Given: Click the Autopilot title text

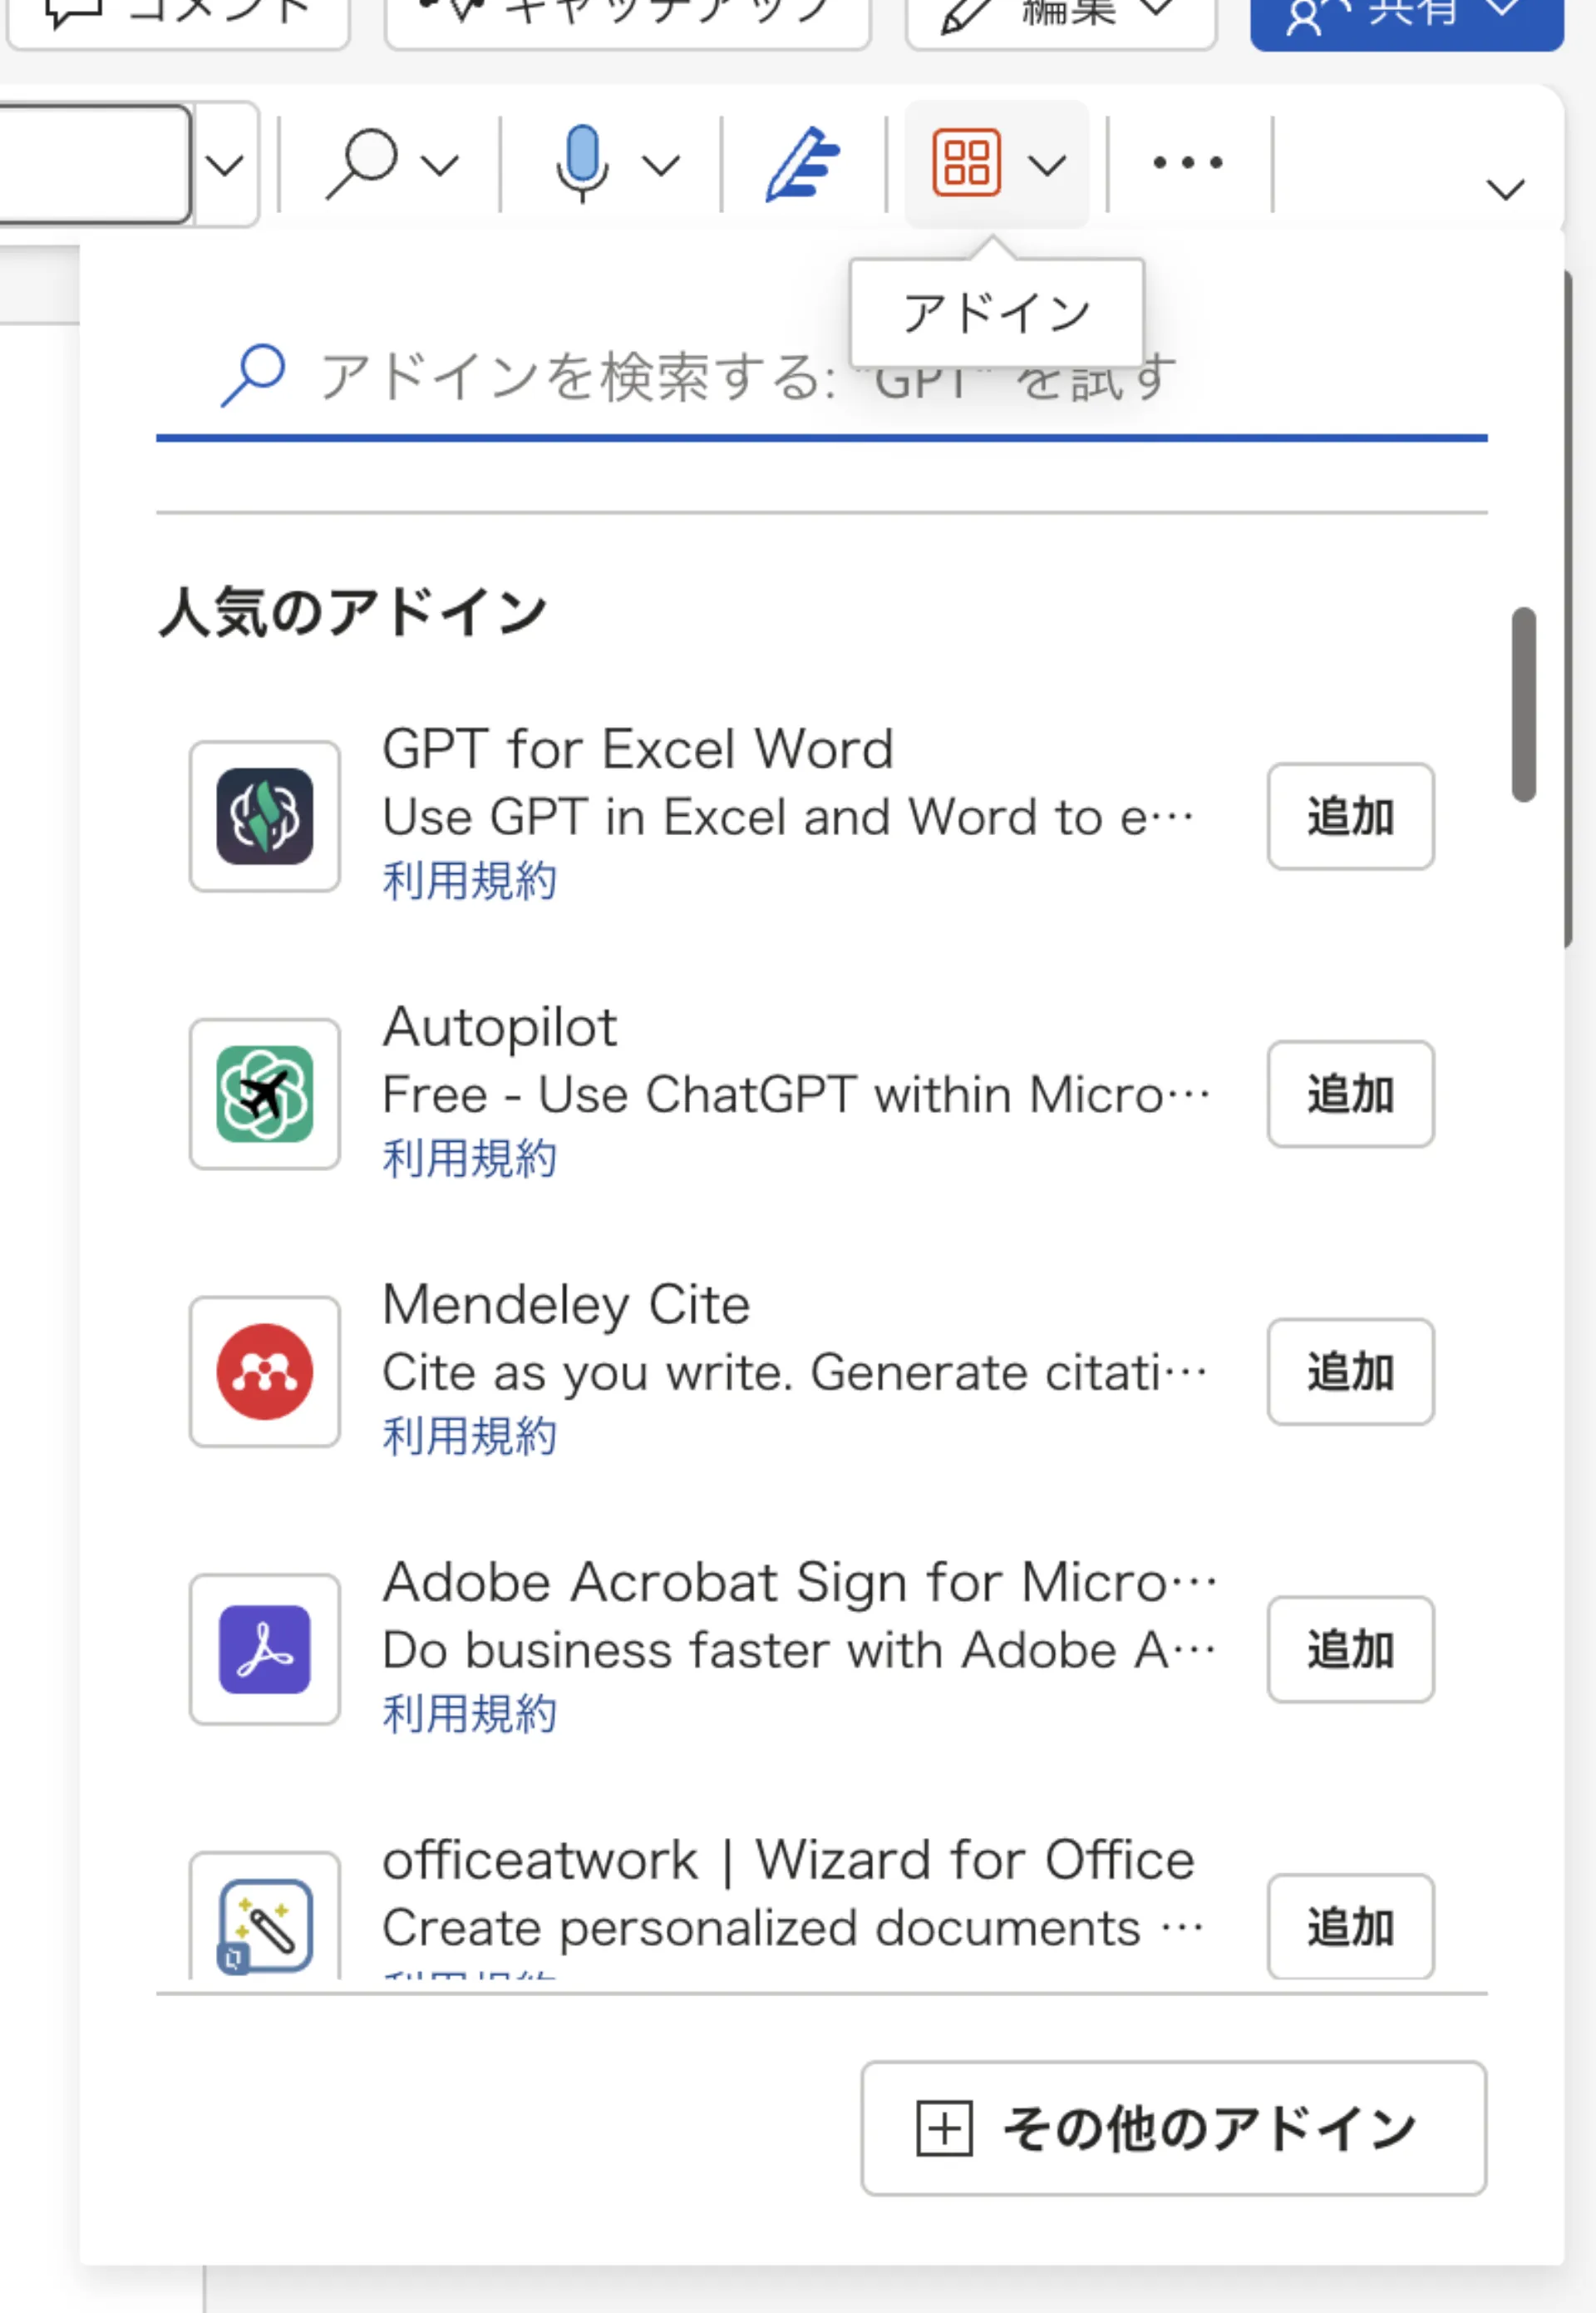Looking at the screenshot, I should tap(500, 1027).
